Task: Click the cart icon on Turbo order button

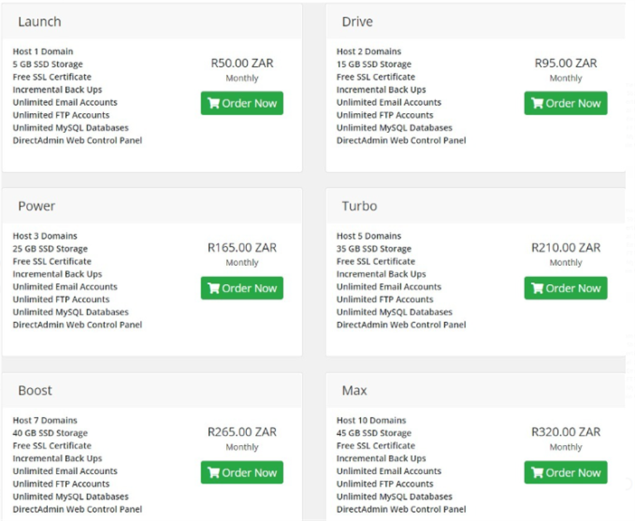Action: [x=537, y=289]
